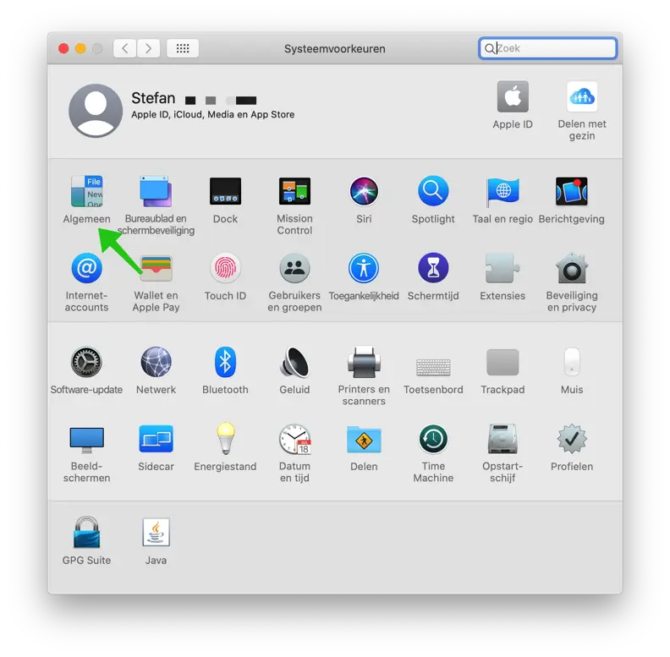This screenshot has height=657, width=670.
Task: Open Time Machine preferences
Action: tap(433, 439)
